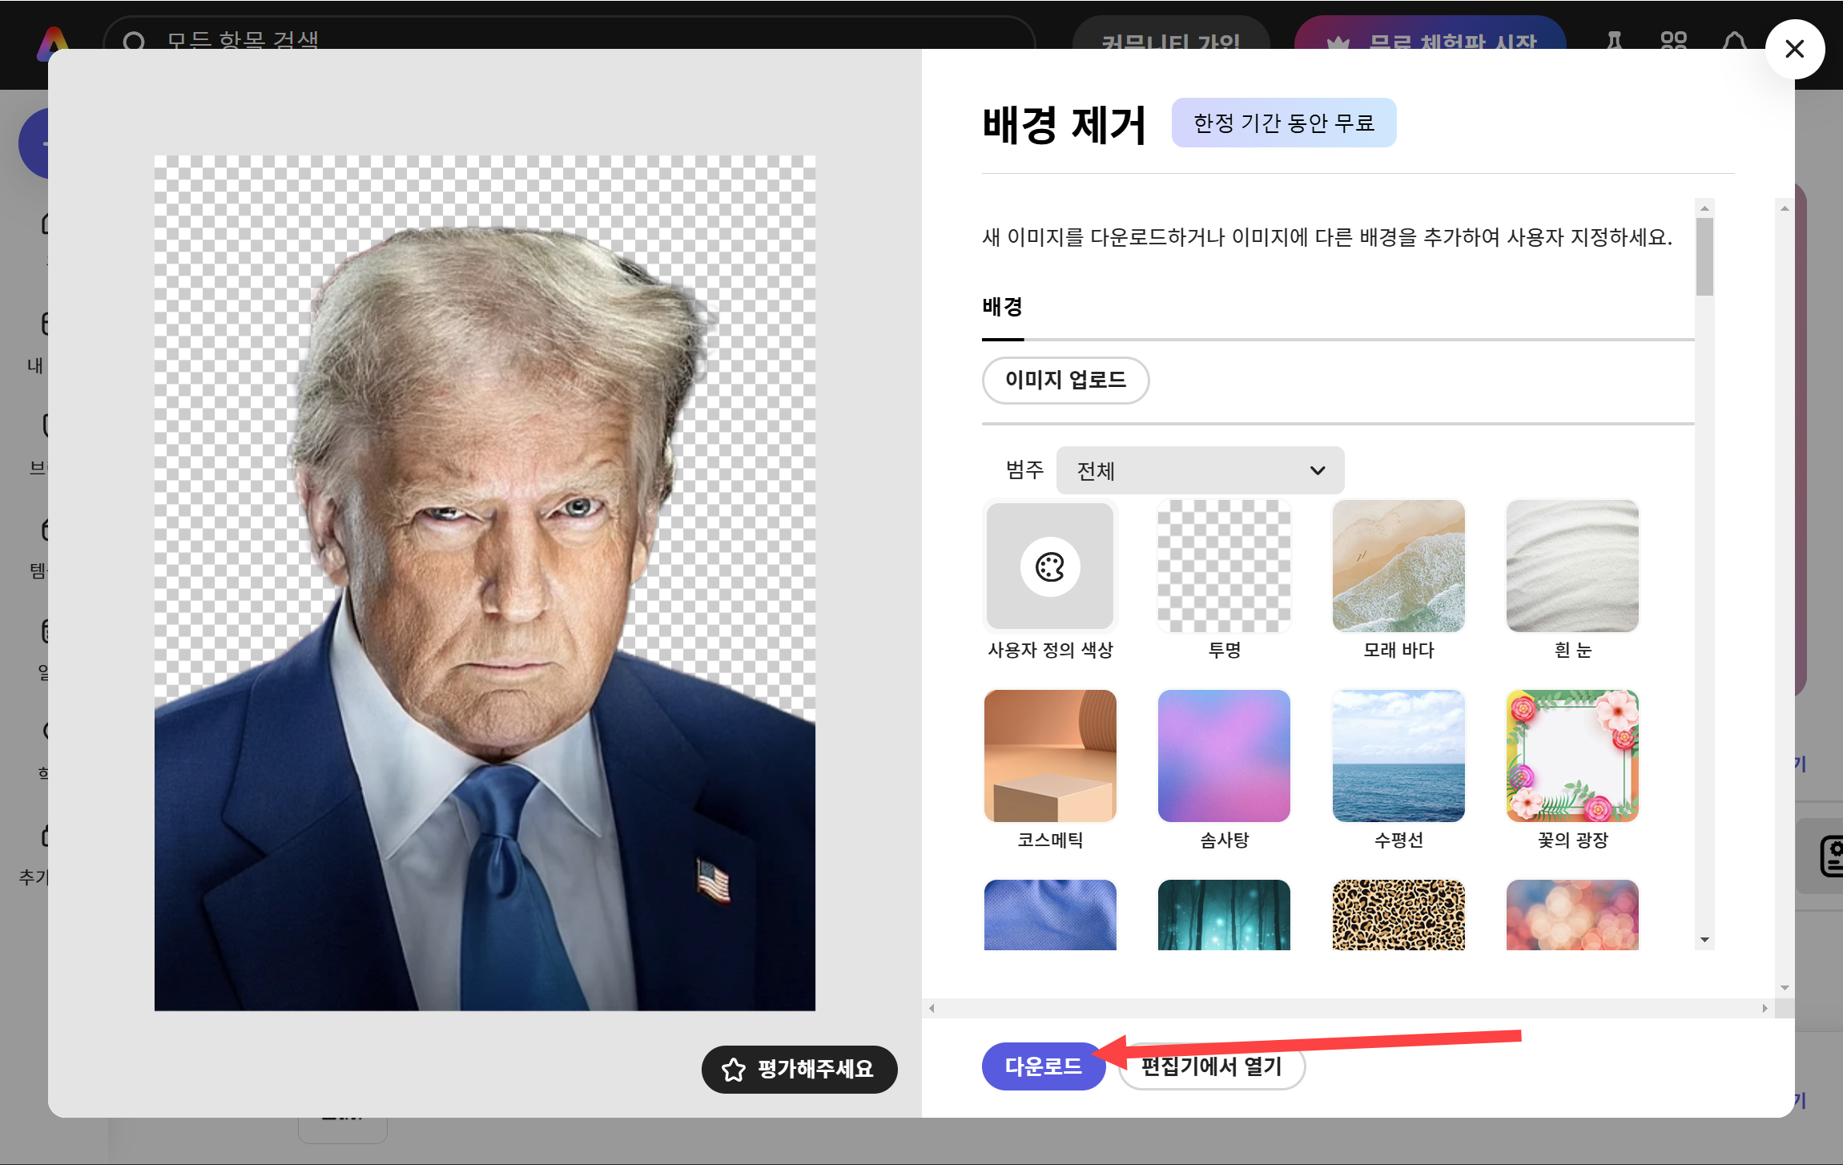Click the scrollbar up arrow in backgrounds list
Viewport: 1843px width, 1165px height.
tap(1704, 208)
